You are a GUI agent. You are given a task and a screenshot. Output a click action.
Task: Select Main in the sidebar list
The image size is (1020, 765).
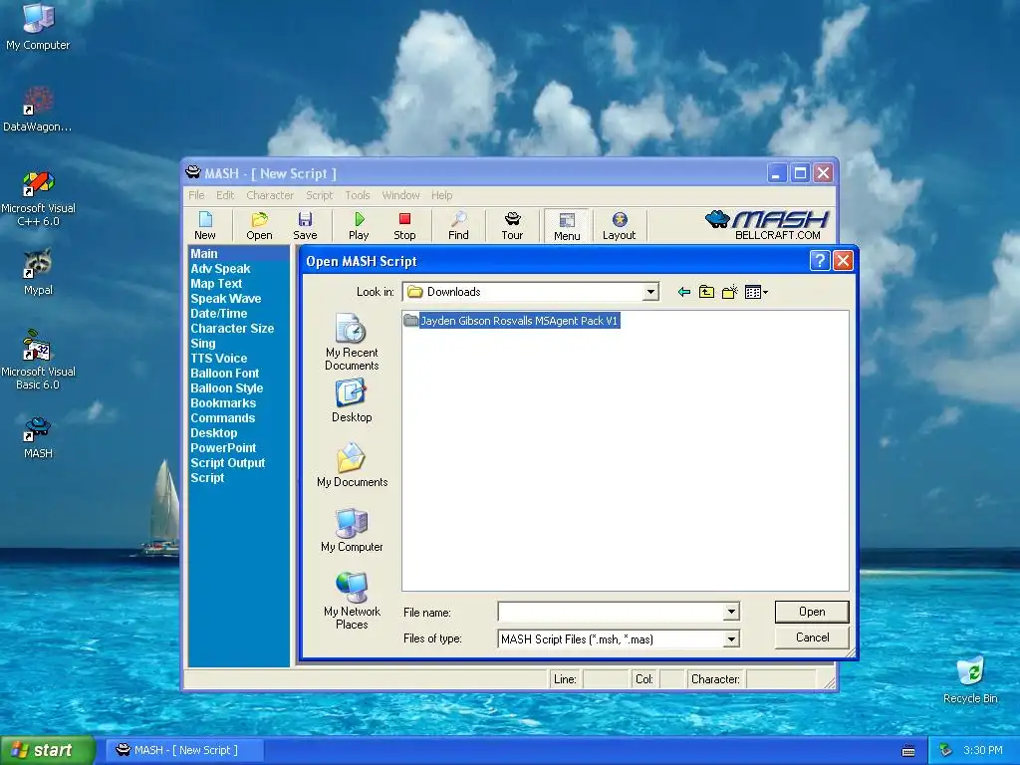(239, 254)
